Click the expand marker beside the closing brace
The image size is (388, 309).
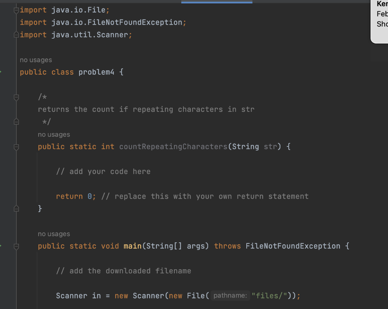(16, 208)
